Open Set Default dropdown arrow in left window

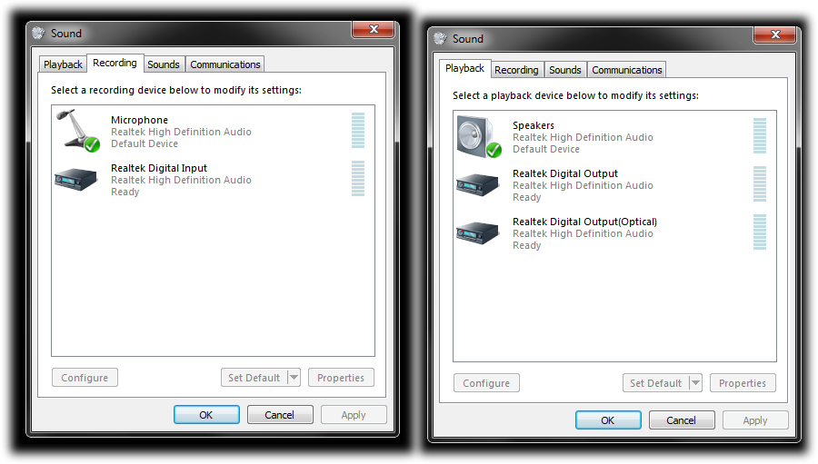[x=294, y=377]
